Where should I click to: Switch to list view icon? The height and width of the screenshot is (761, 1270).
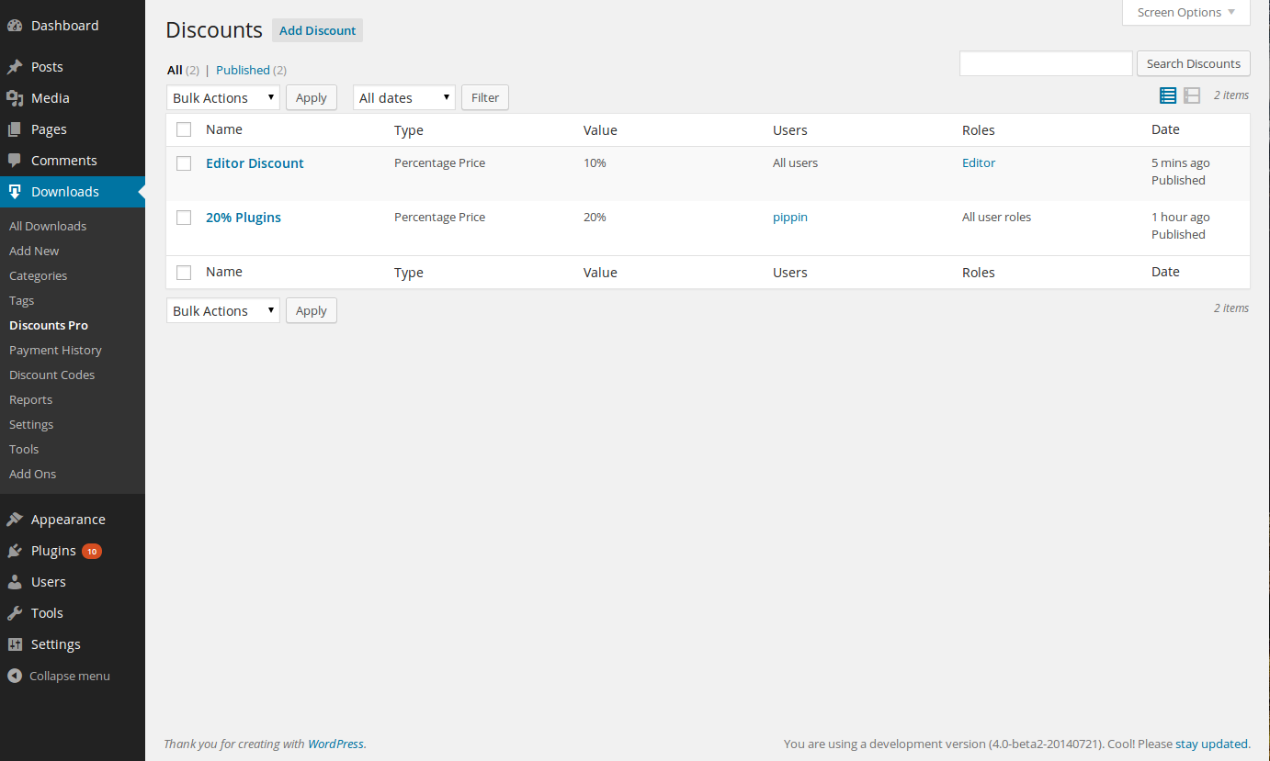coord(1168,95)
